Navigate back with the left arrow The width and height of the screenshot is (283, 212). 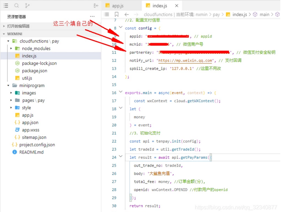(x=127, y=14)
